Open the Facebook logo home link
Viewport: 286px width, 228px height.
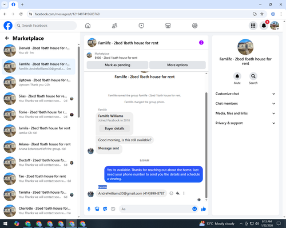[x=8, y=26]
